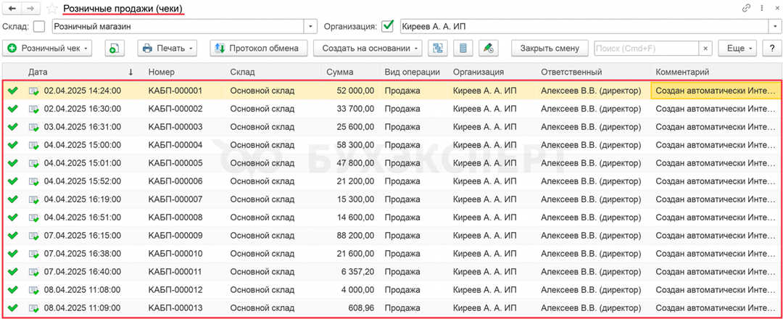783x319 pixels.
Task: Expand the Склад dropdown list
Action: (312, 27)
